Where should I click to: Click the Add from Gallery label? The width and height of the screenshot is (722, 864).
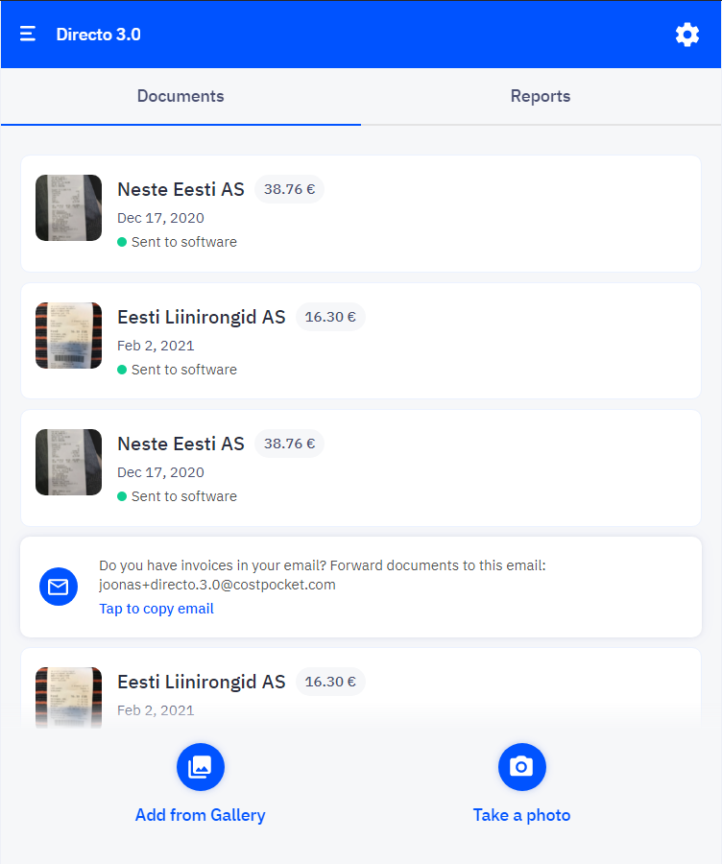200,815
